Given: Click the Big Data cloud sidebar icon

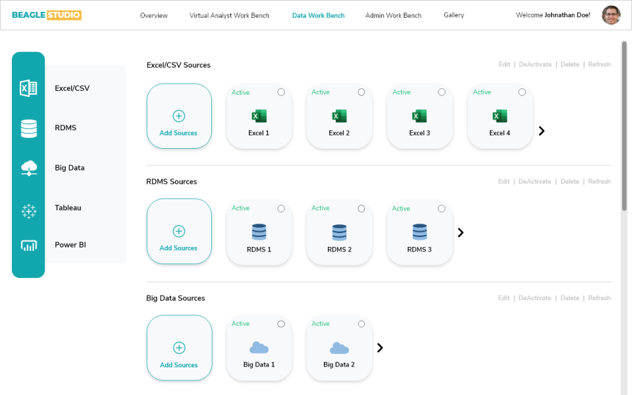Looking at the screenshot, I should point(29,168).
